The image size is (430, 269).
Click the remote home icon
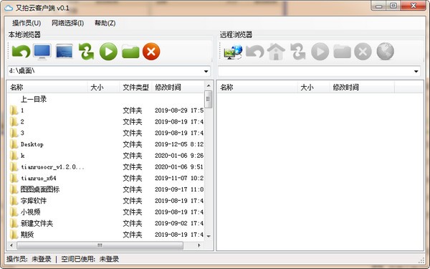(276, 52)
